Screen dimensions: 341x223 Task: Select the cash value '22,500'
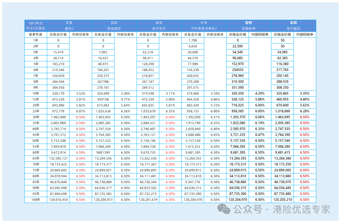tap(237, 46)
